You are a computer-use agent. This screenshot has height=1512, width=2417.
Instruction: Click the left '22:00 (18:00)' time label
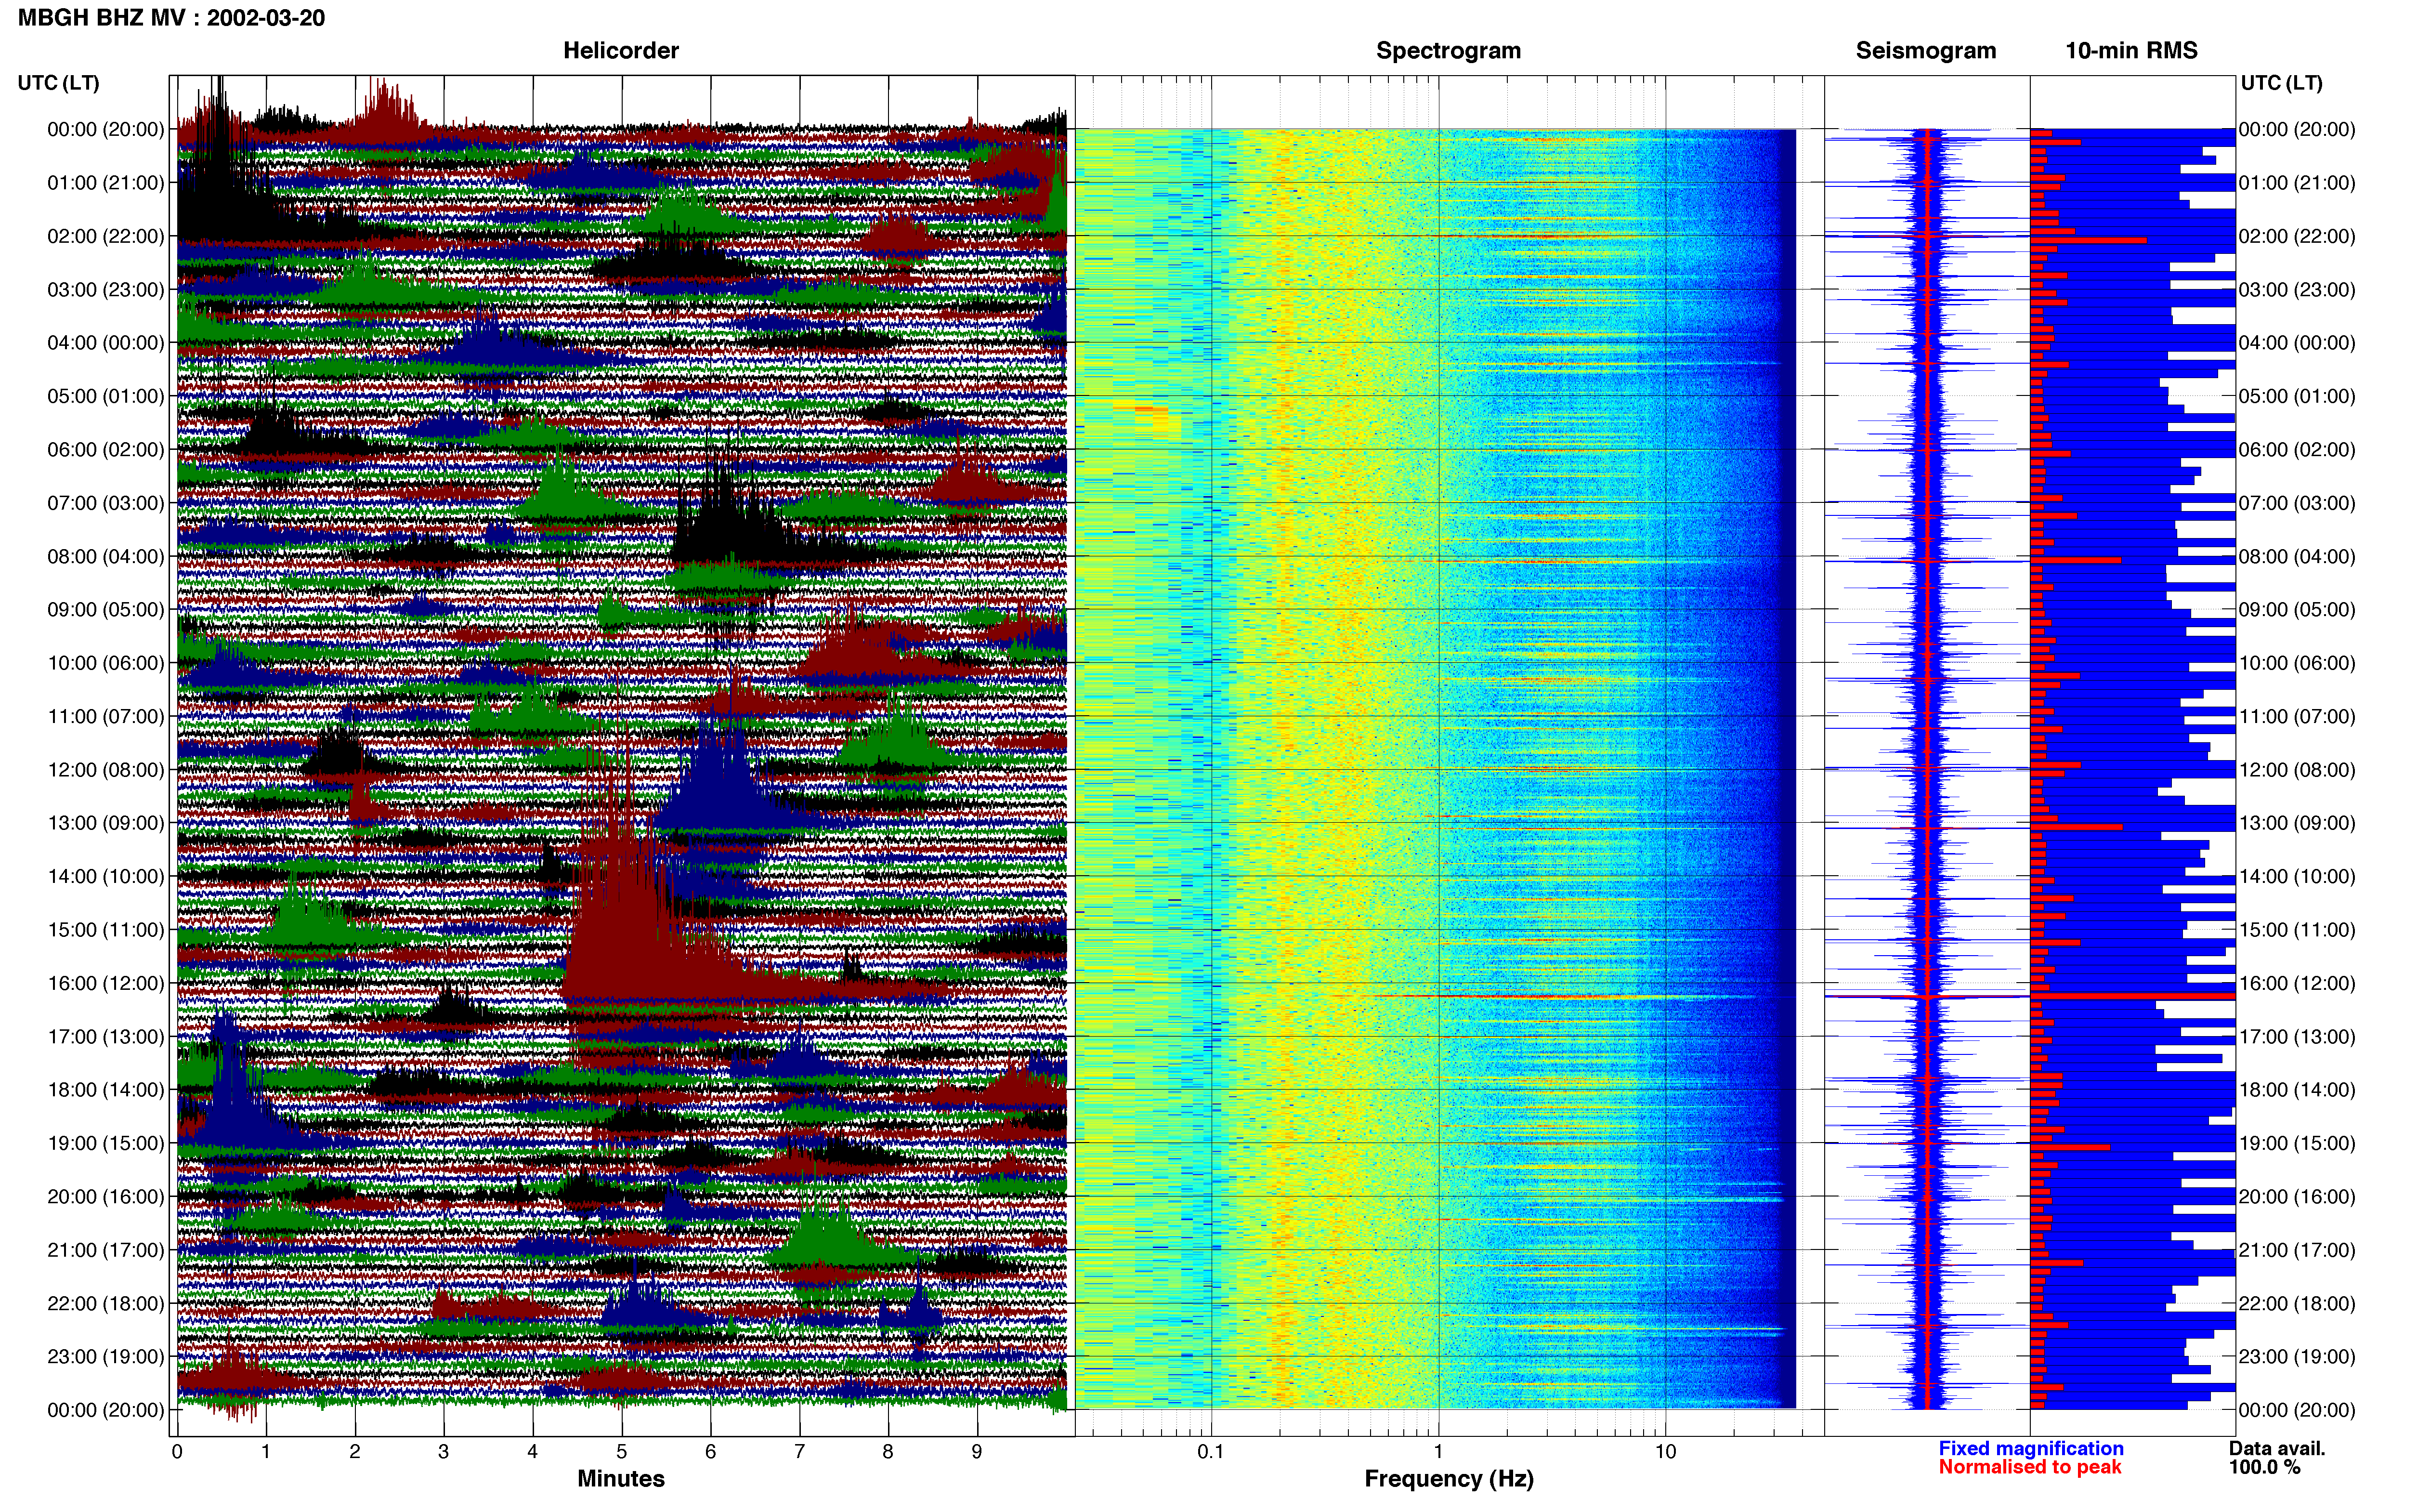[106, 1303]
